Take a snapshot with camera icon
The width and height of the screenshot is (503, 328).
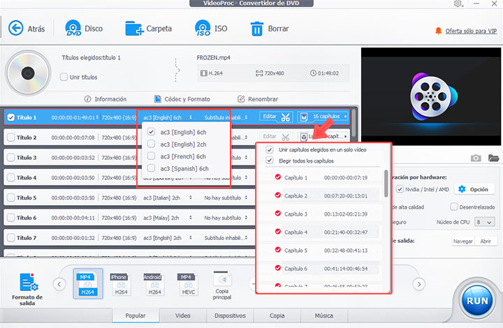pyautogui.click(x=476, y=158)
